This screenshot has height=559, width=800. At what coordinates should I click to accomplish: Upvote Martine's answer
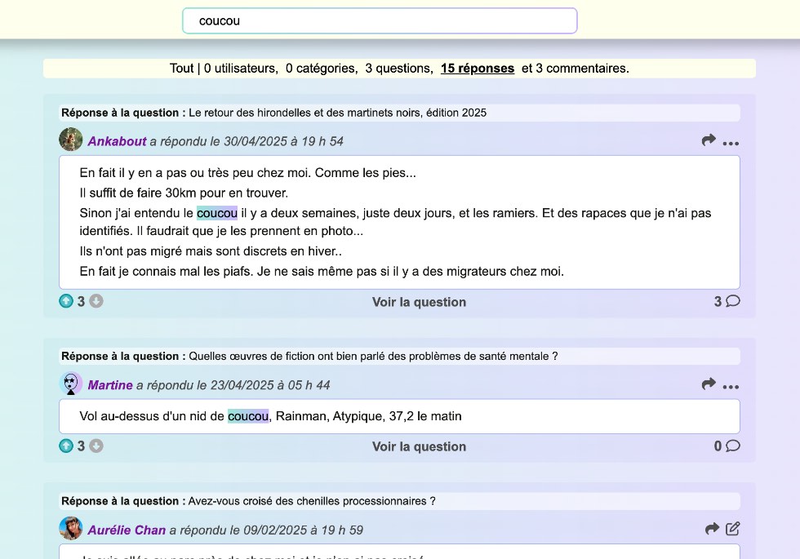66,446
